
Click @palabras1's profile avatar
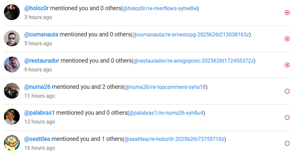[12, 117]
